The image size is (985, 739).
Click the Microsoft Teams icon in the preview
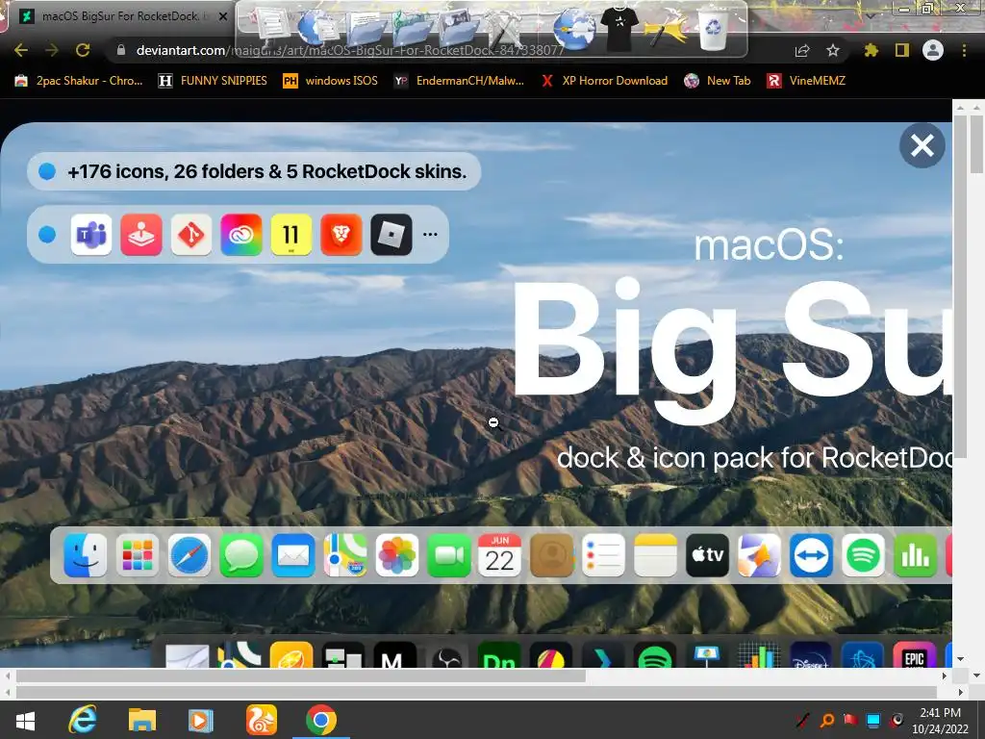pos(91,235)
